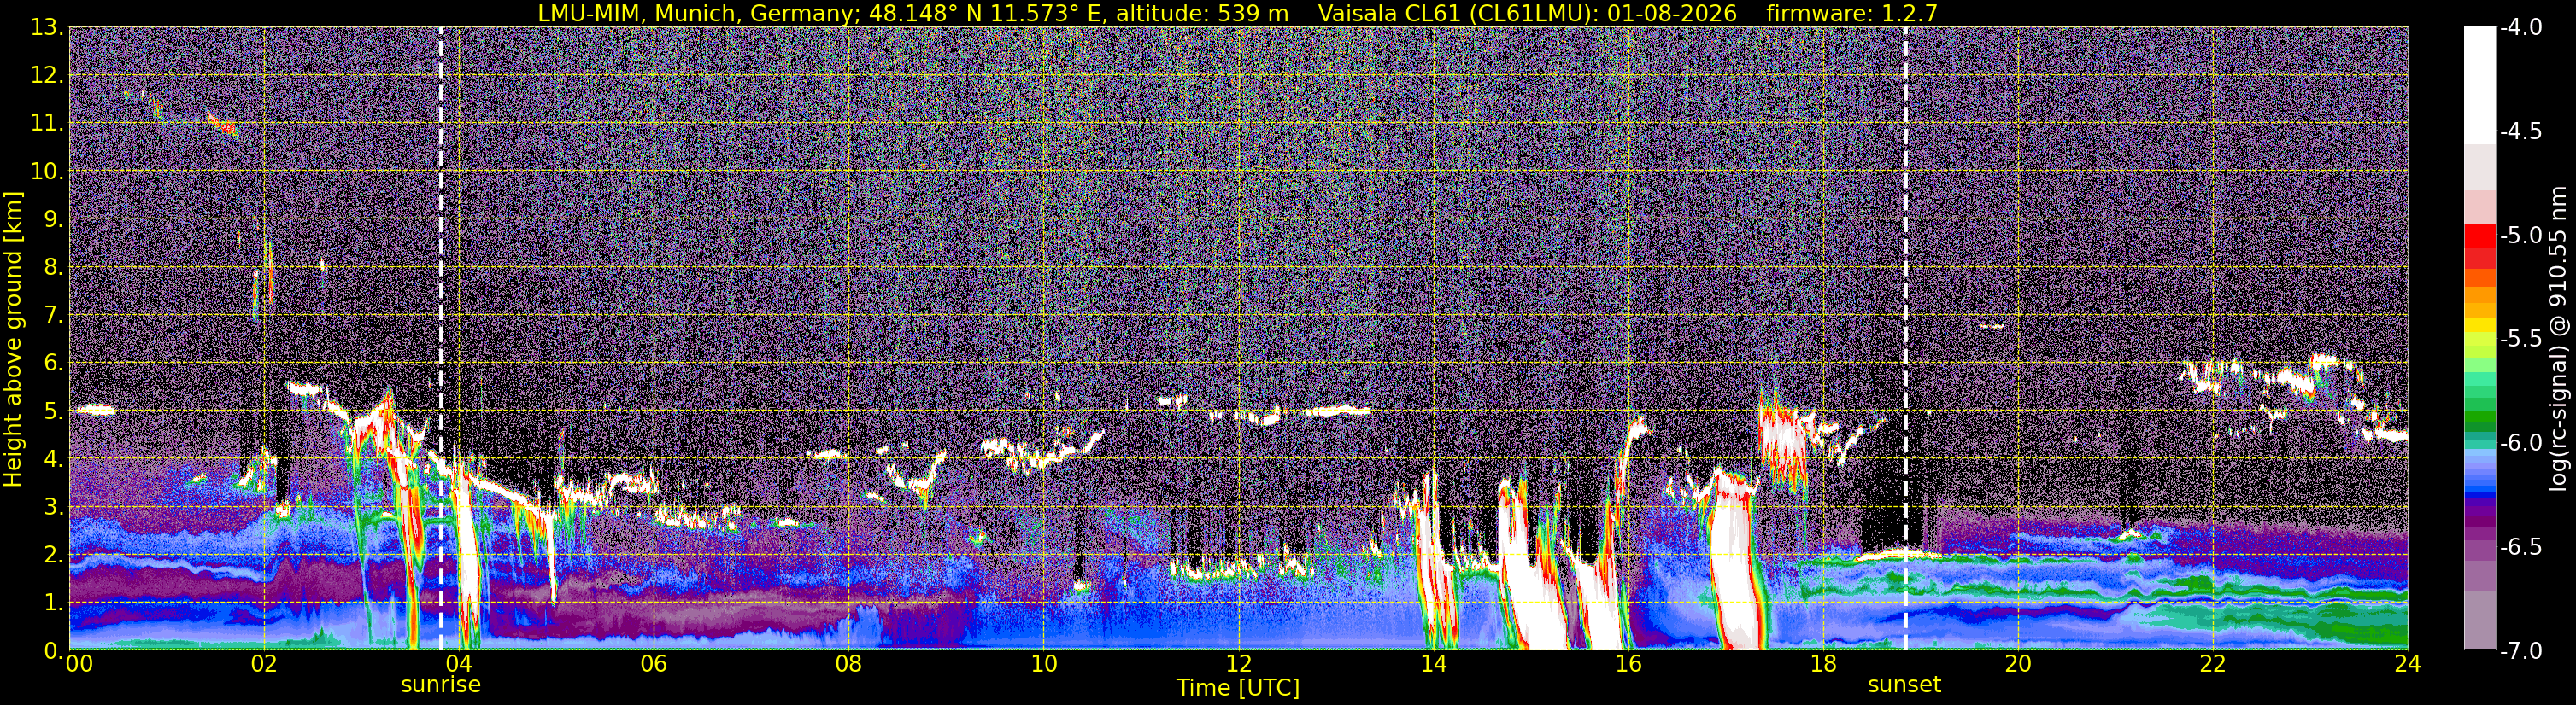Click the time-axis tick label '12'
This screenshot has height=705, width=2576.
1239,664
